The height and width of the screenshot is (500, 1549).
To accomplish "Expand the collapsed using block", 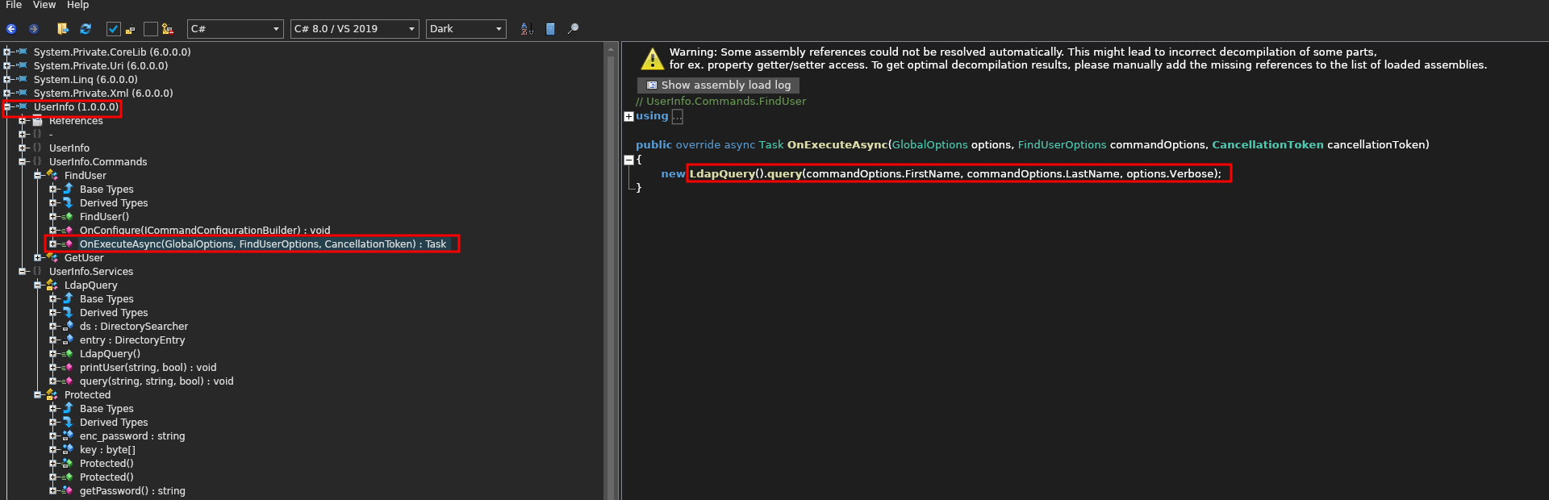I will click(x=628, y=116).
